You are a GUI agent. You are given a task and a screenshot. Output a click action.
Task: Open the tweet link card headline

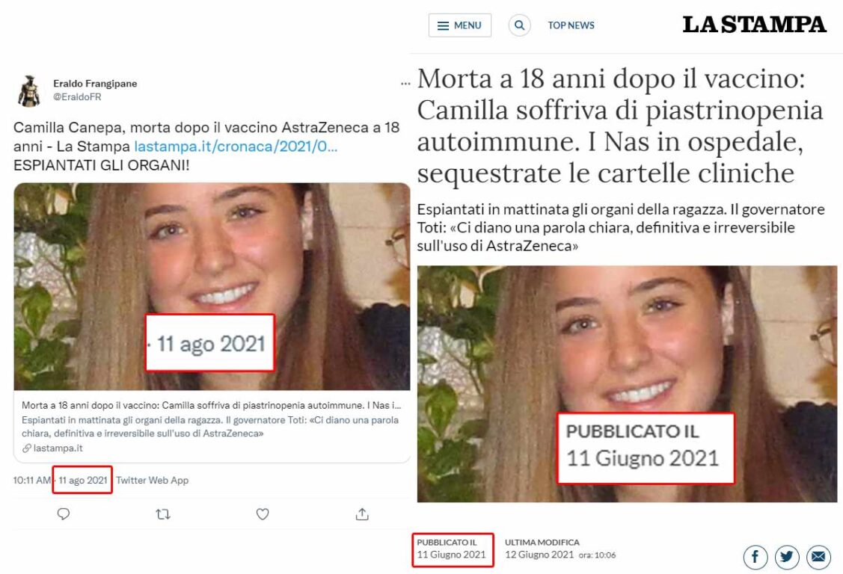[x=211, y=405]
